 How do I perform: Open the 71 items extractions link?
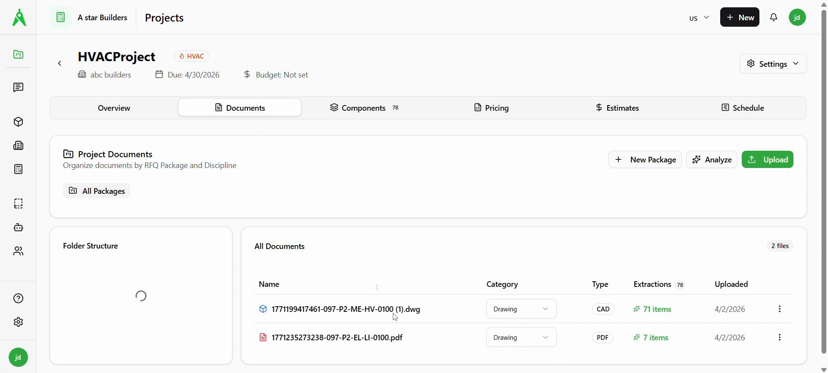(657, 309)
